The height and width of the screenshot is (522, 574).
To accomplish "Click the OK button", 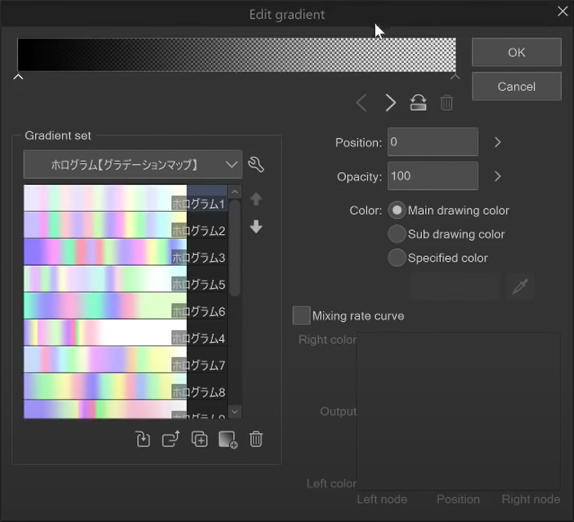I will pos(516,52).
